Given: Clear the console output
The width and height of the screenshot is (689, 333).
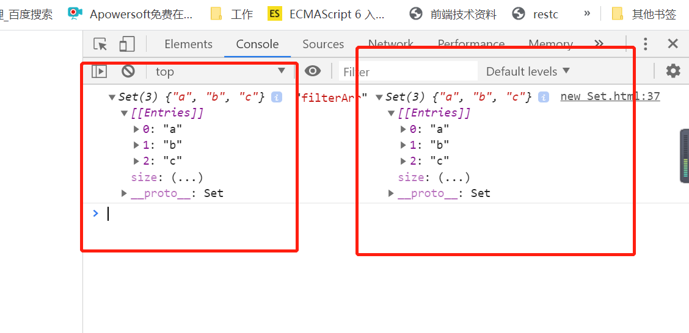Looking at the screenshot, I should click(x=128, y=71).
